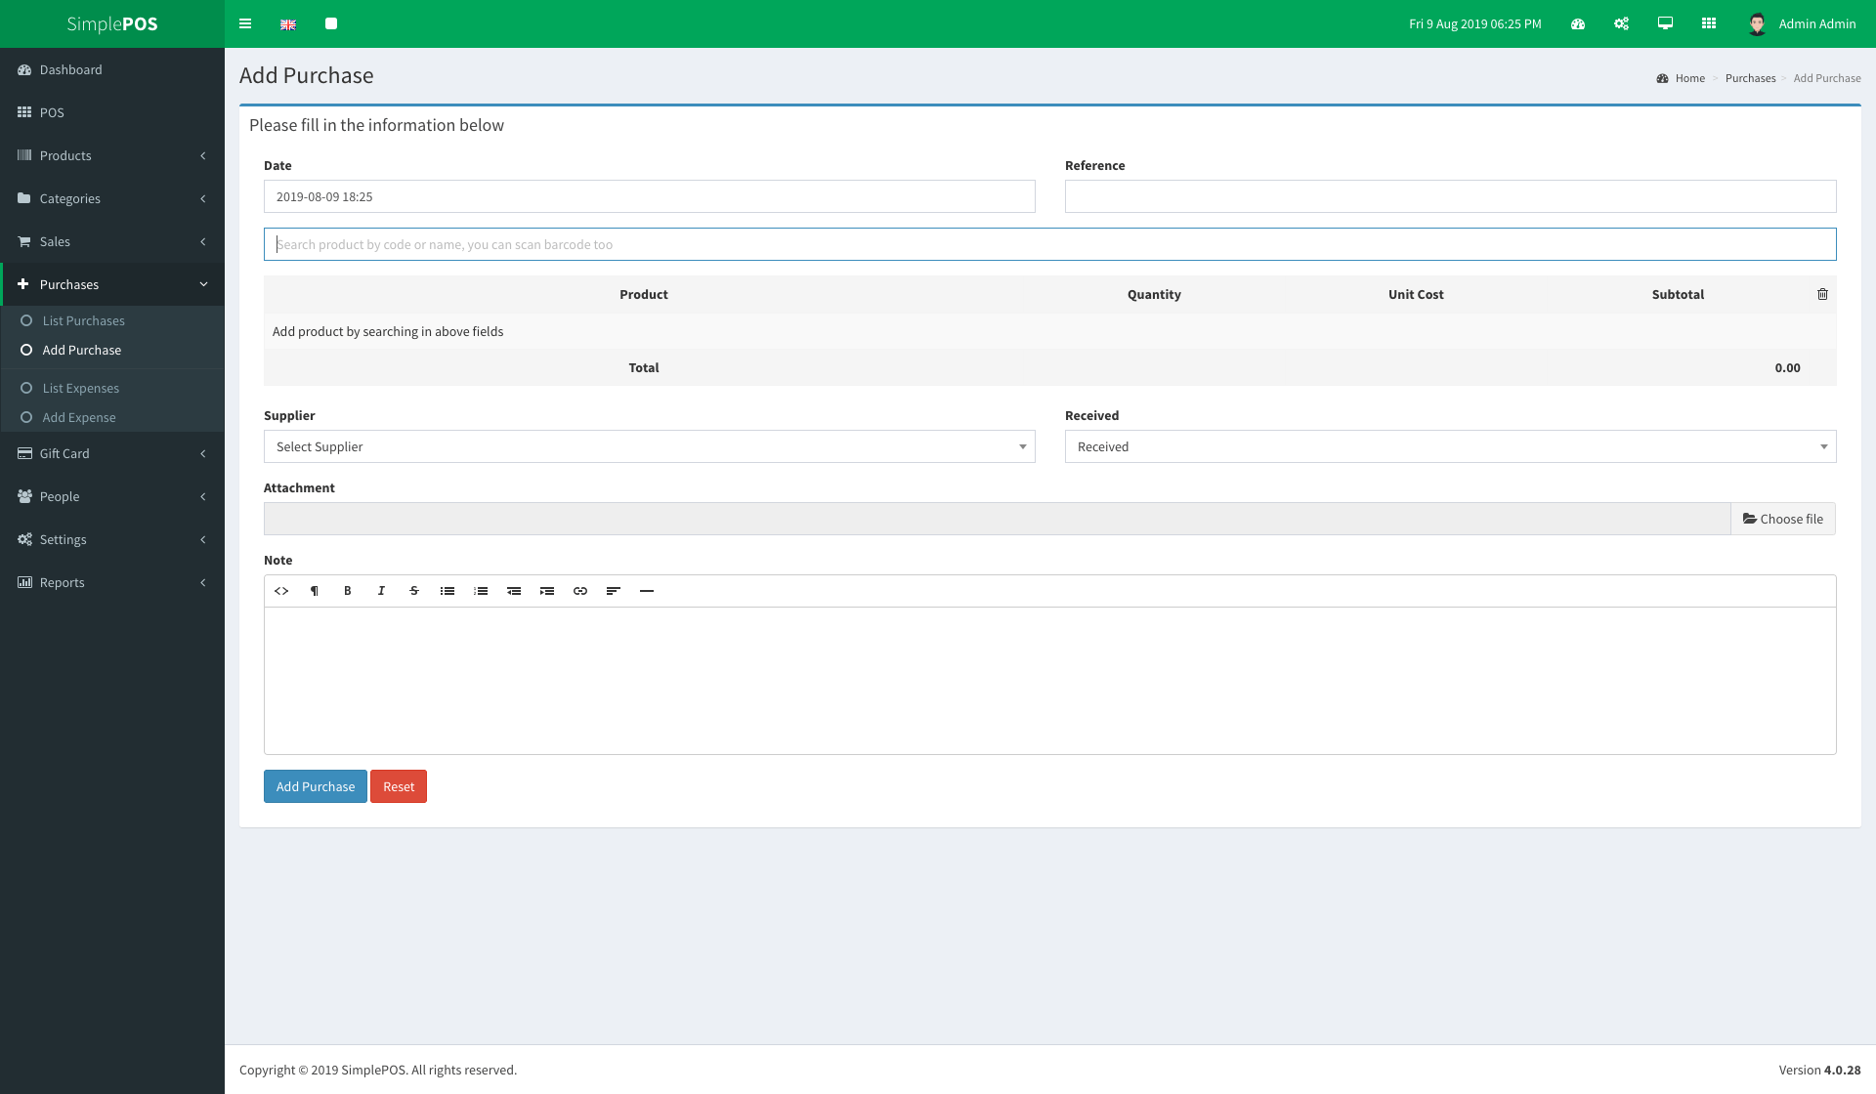Click the Dashboard icon in the sidebar
Image resolution: width=1876 pixels, height=1094 pixels.
coord(24,70)
